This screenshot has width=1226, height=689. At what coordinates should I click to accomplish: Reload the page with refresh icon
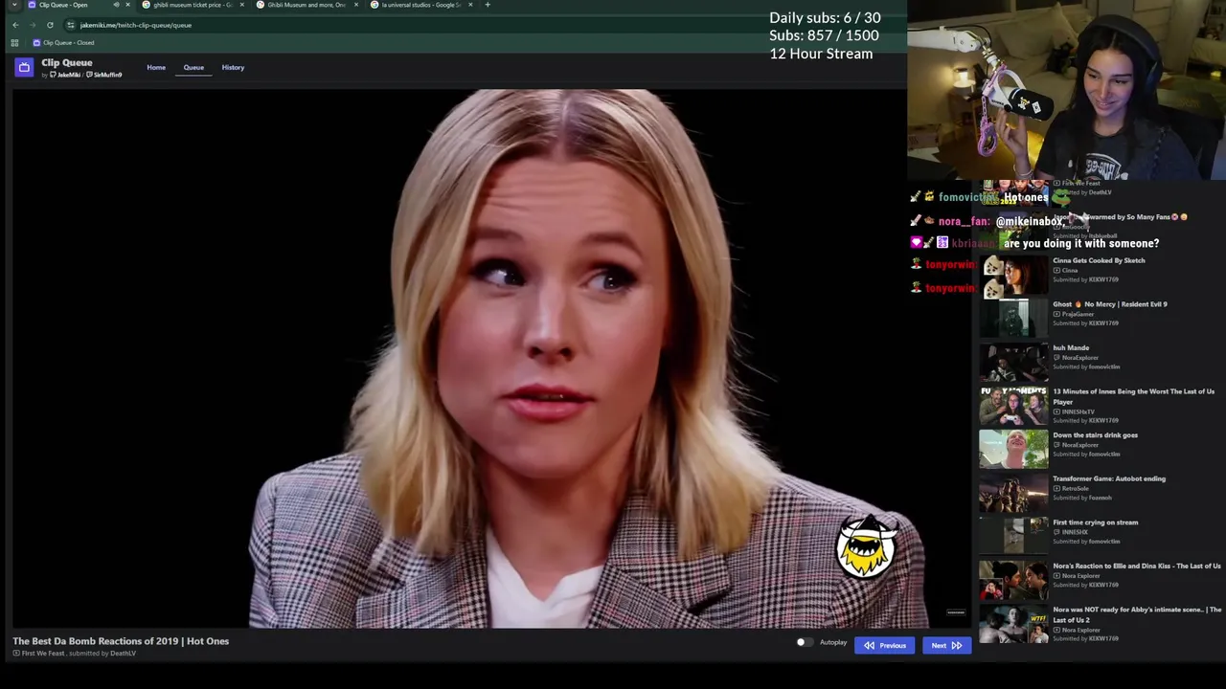[50, 25]
